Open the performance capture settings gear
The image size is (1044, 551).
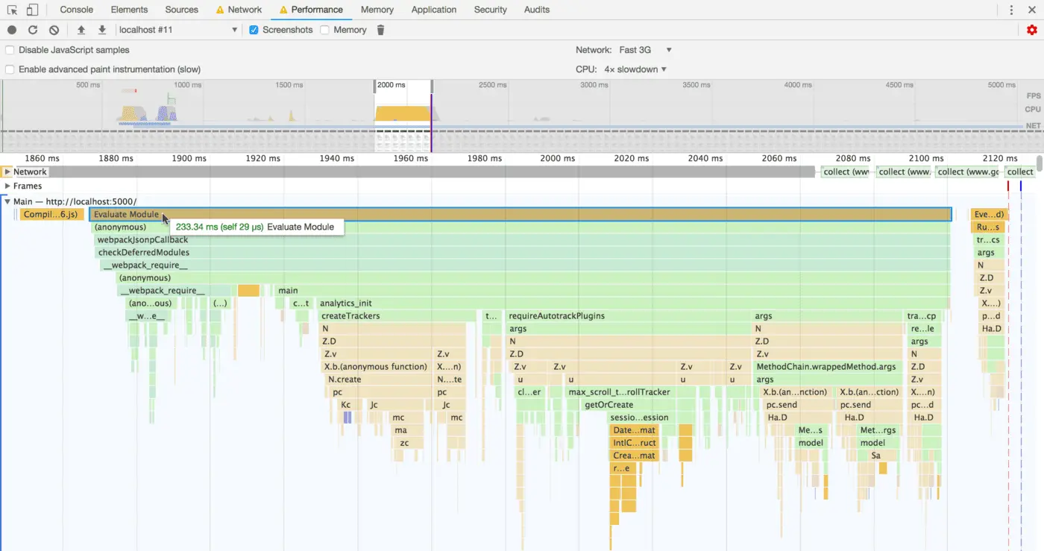(x=1032, y=30)
